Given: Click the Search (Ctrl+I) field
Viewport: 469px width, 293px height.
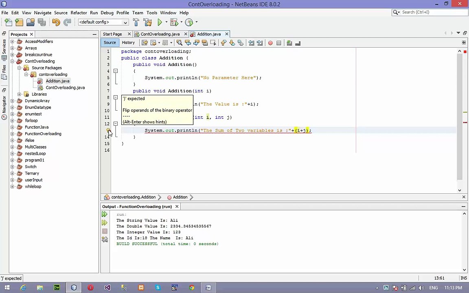Looking at the screenshot, I should [430, 12].
